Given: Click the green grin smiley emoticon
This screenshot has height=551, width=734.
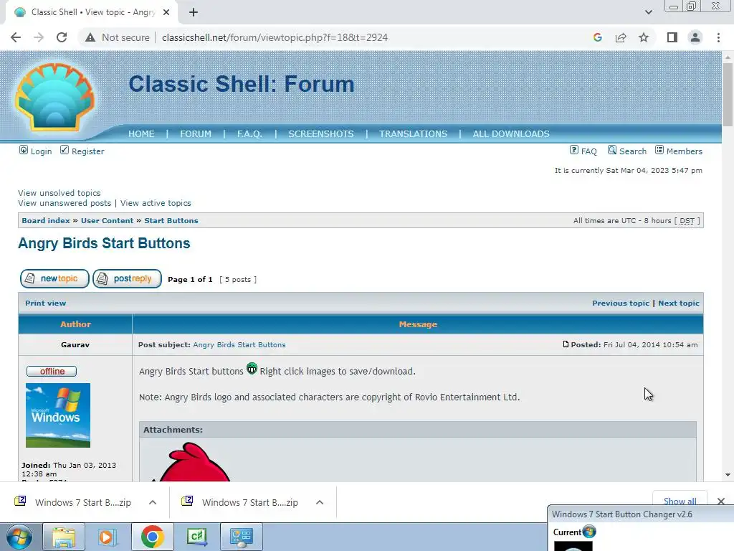Looking at the screenshot, I should [x=252, y=369].
